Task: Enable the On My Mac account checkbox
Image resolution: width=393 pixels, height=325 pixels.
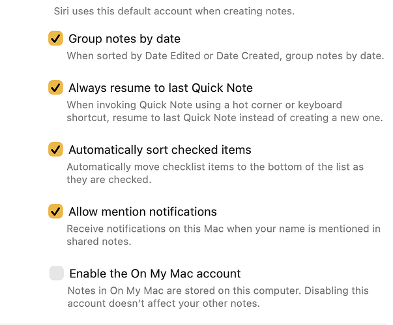Action: tap(56, 274)
